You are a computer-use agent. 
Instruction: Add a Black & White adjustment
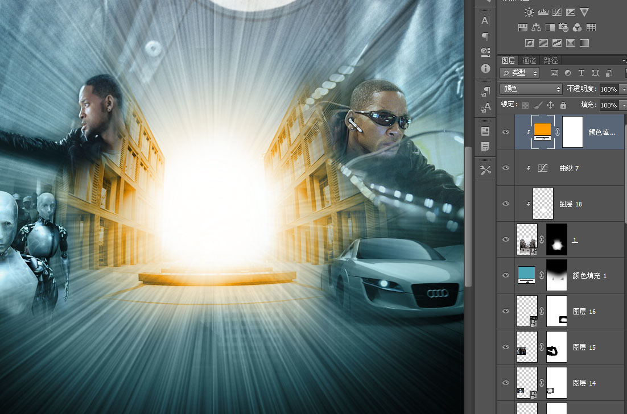[x=550, y=27]
